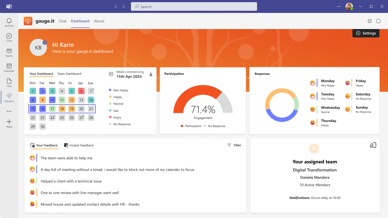Open the feedback Filter
The image size is (388, 218).
click(x=234, y=145)
